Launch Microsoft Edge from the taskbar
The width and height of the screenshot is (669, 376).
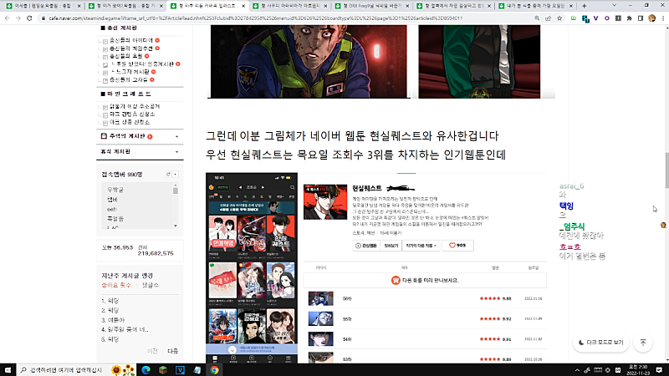click(x=146, y=370)
